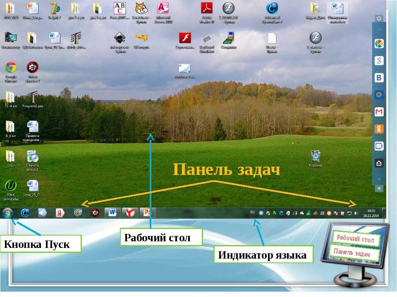Click the RU language indicator
397x297 pixels.
coord(252,213)
